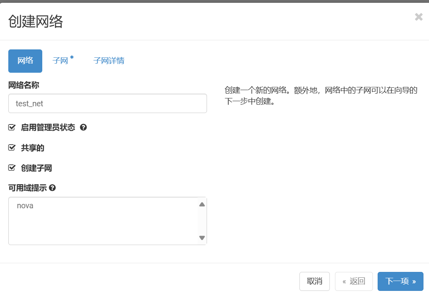Open the 子网 tab
This screenshot has width=429, height=298.
tap(61, 61)
